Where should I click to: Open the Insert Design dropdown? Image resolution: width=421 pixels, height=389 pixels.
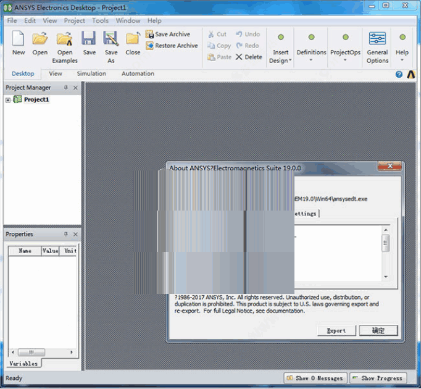[281, 57]
